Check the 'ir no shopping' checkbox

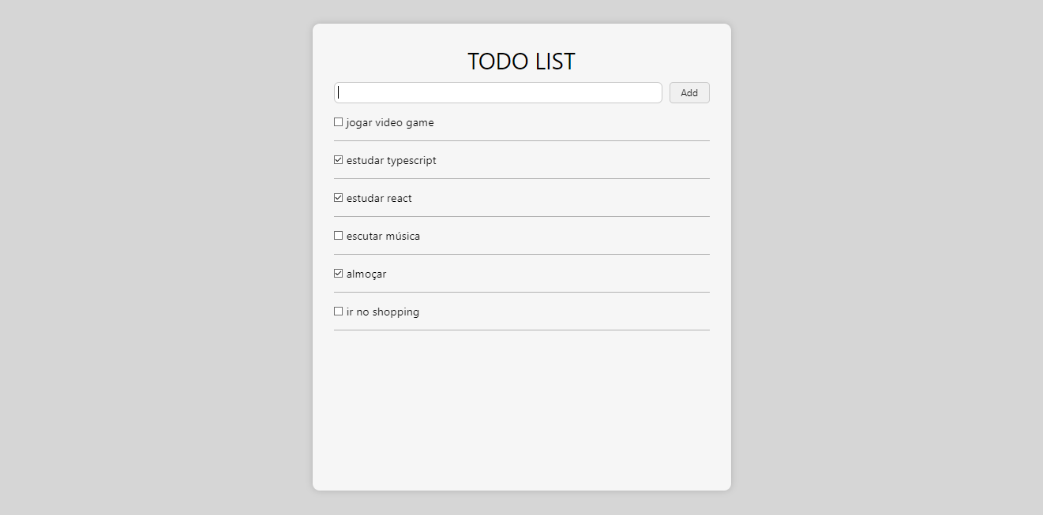coord(338,310)
